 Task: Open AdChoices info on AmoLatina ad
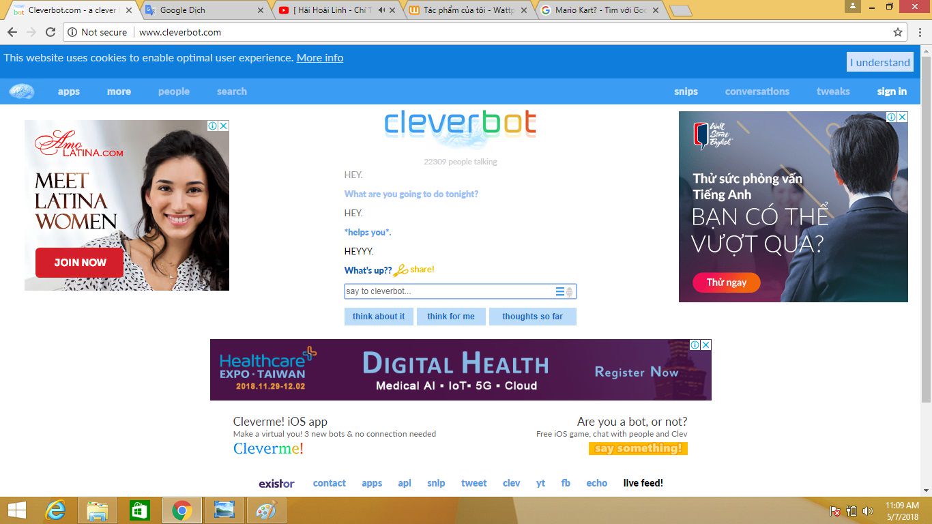tap(214, 126)
